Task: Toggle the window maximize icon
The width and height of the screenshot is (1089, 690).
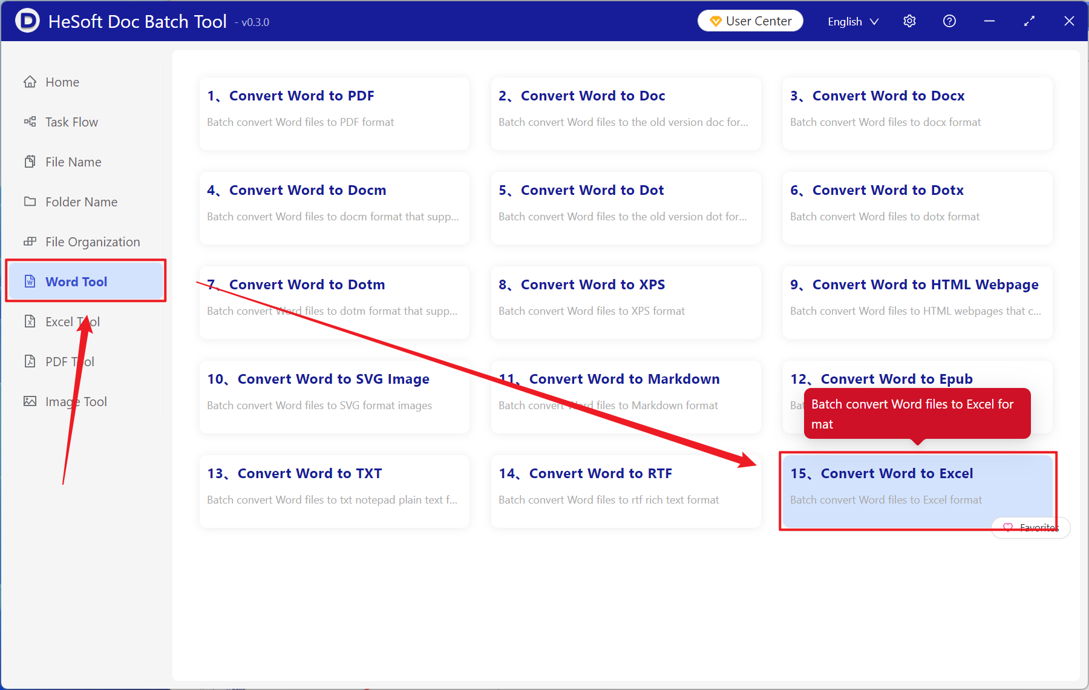Action: tap(1029, 21)
